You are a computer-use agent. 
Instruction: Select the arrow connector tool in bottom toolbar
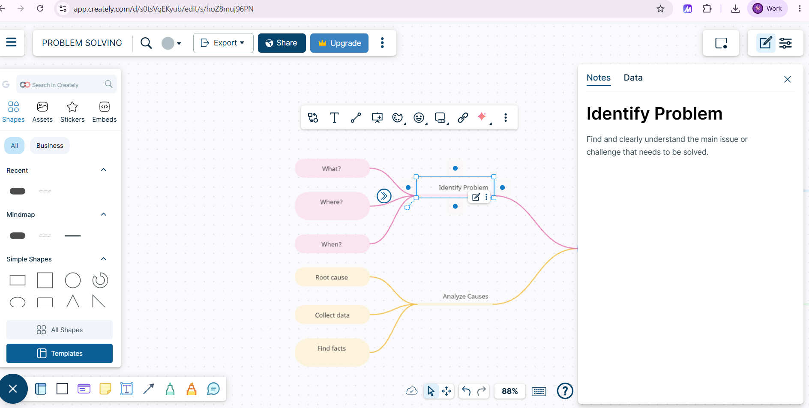point(149,389)
